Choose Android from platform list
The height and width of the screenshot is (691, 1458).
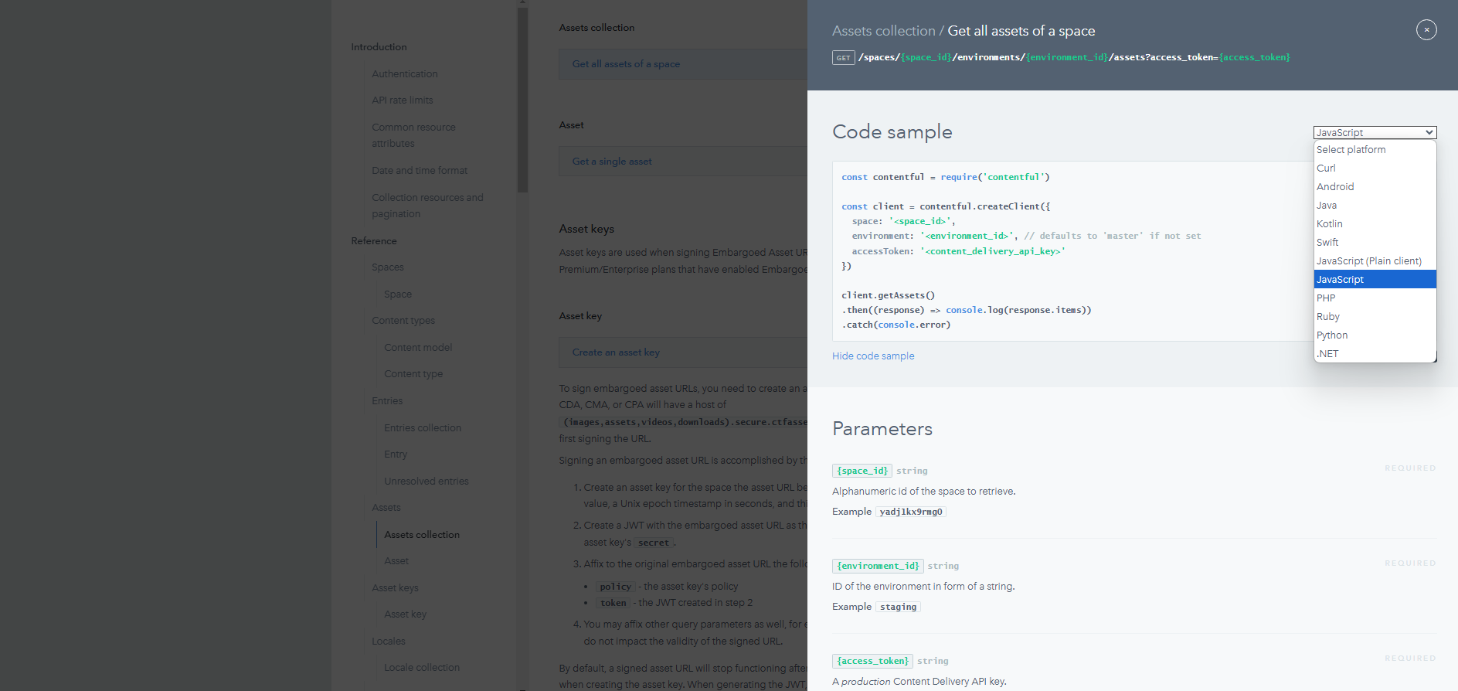(x=1375, y=186)
